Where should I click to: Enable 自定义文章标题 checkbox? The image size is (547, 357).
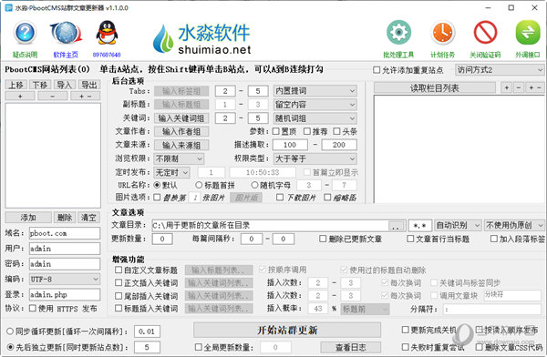point(119,270)
